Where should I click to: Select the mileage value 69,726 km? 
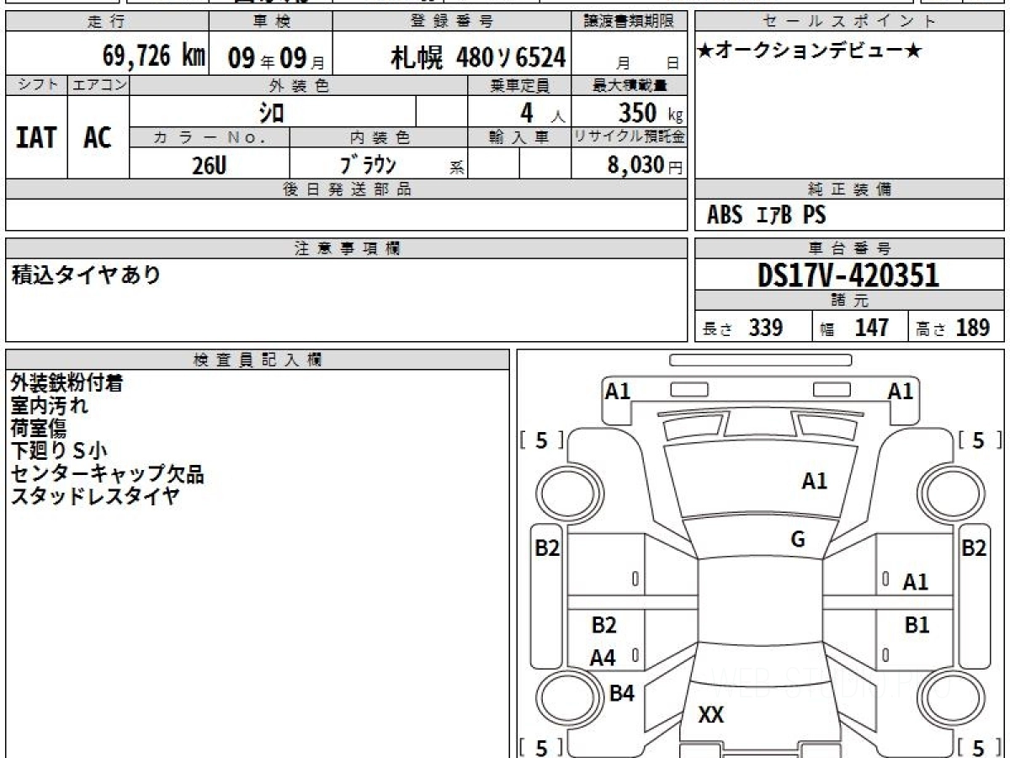tap(154, 57)
